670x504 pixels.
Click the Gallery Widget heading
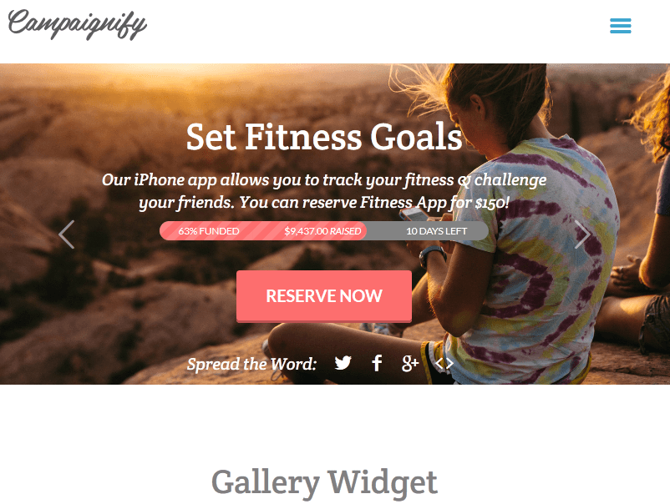[324, 482]
